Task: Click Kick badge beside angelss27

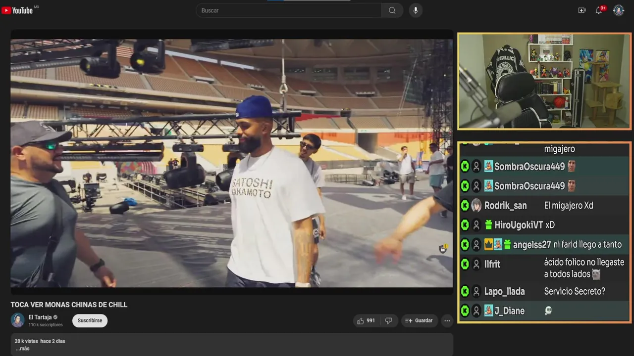Action: (465, 245)
